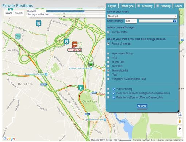The height and width of the screenshot is (142, 186).
Task: Click the Street View pegman icon
Action: [x=180, y=122]
